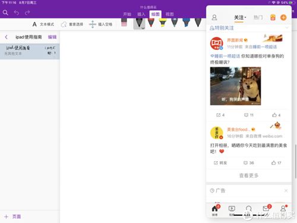Redo the last action

coord(27,12)
